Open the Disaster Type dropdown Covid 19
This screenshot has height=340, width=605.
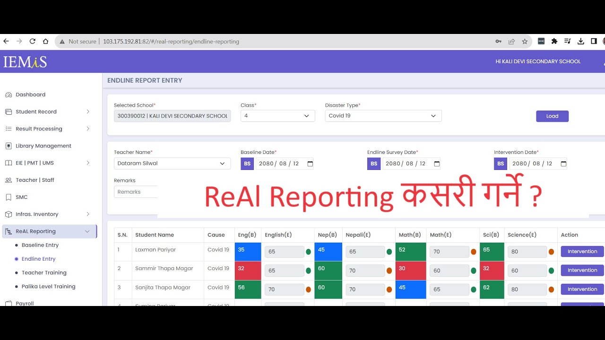coord(383,116)
